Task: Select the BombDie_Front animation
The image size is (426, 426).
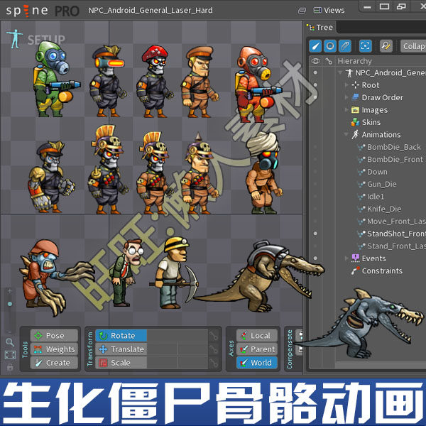Action: coord(395,159)
